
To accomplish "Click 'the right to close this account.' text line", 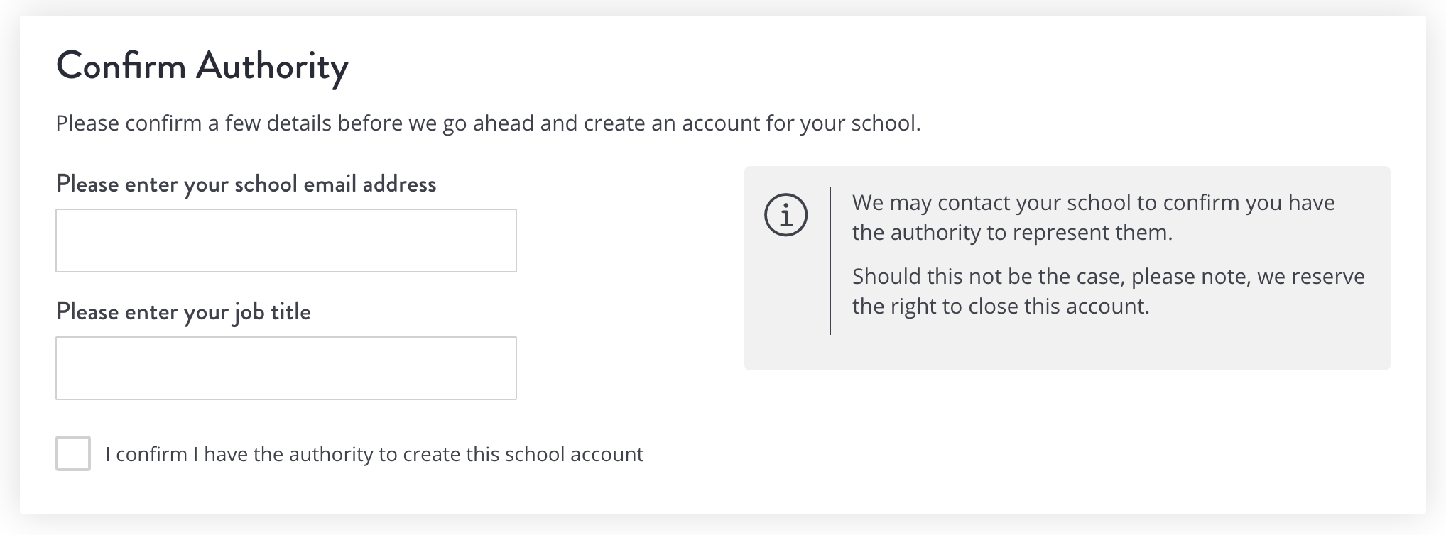I will coord(1001,307).
